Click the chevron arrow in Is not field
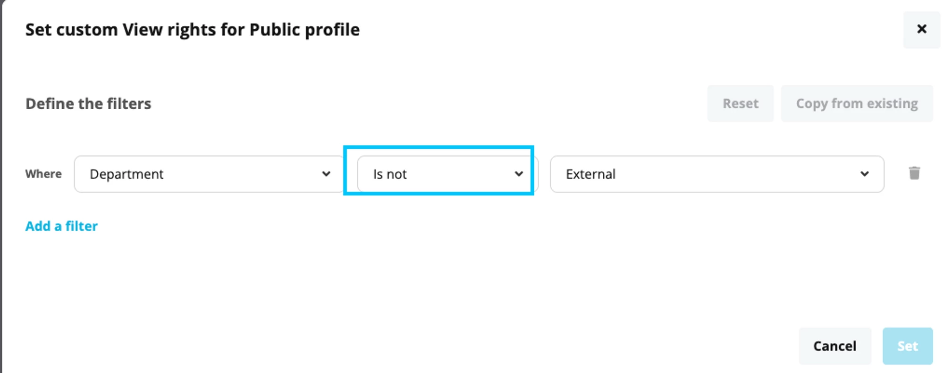 click(x=519, y=174)
